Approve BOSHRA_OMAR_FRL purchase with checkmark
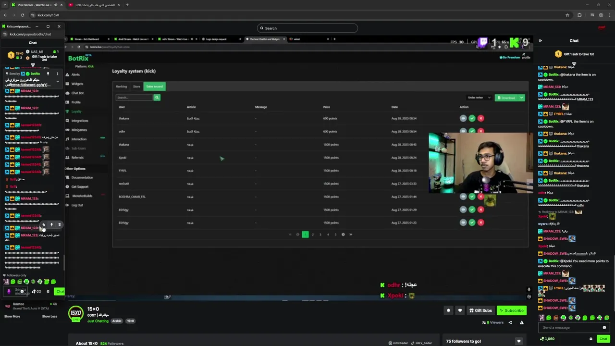The width and height of the screenshot is (615, 346). 472,197
